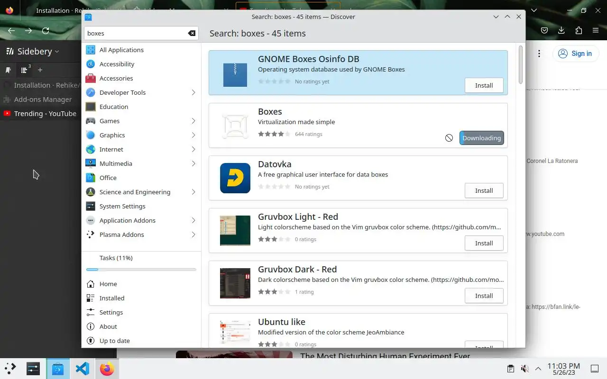Viewport: 607px width, 379px height.
Task: Open the Boxes app icon
Action: (x=235, y=125)
